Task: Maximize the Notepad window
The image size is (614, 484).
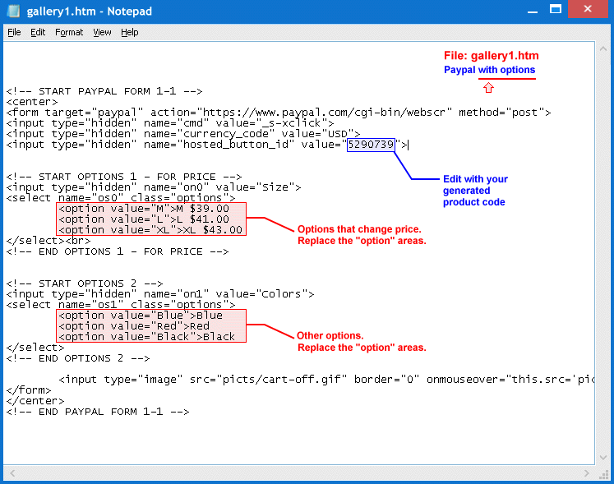Action: click(x=556, y=9)
